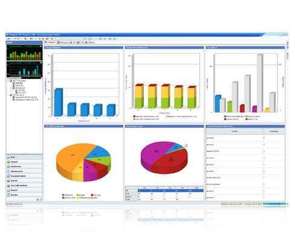Expand the navigation bar options chevron
The width and height of the screenshot is (295, 232).
coord(41,199)
